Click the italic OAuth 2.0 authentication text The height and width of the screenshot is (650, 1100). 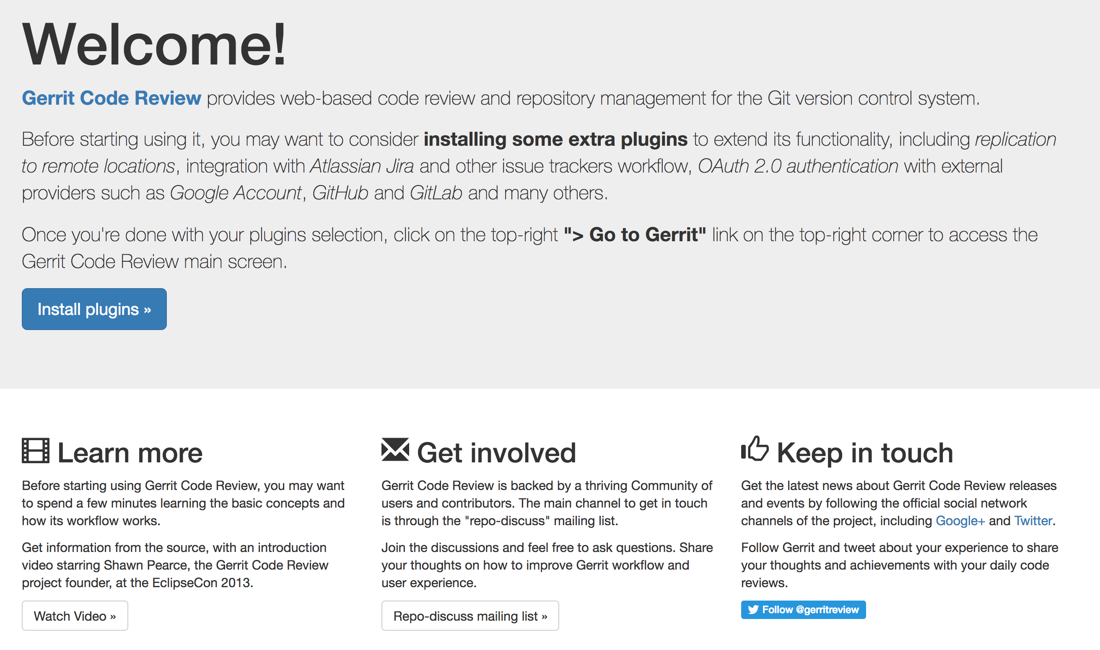click(797, 166)
